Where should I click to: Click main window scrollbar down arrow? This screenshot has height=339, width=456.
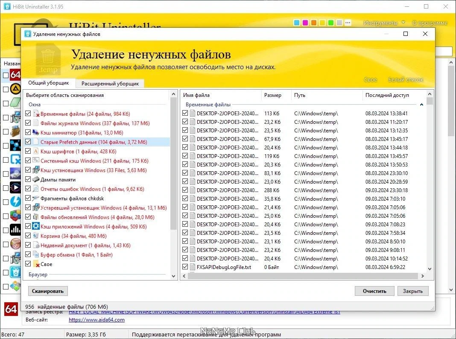(x=451, y=290)
